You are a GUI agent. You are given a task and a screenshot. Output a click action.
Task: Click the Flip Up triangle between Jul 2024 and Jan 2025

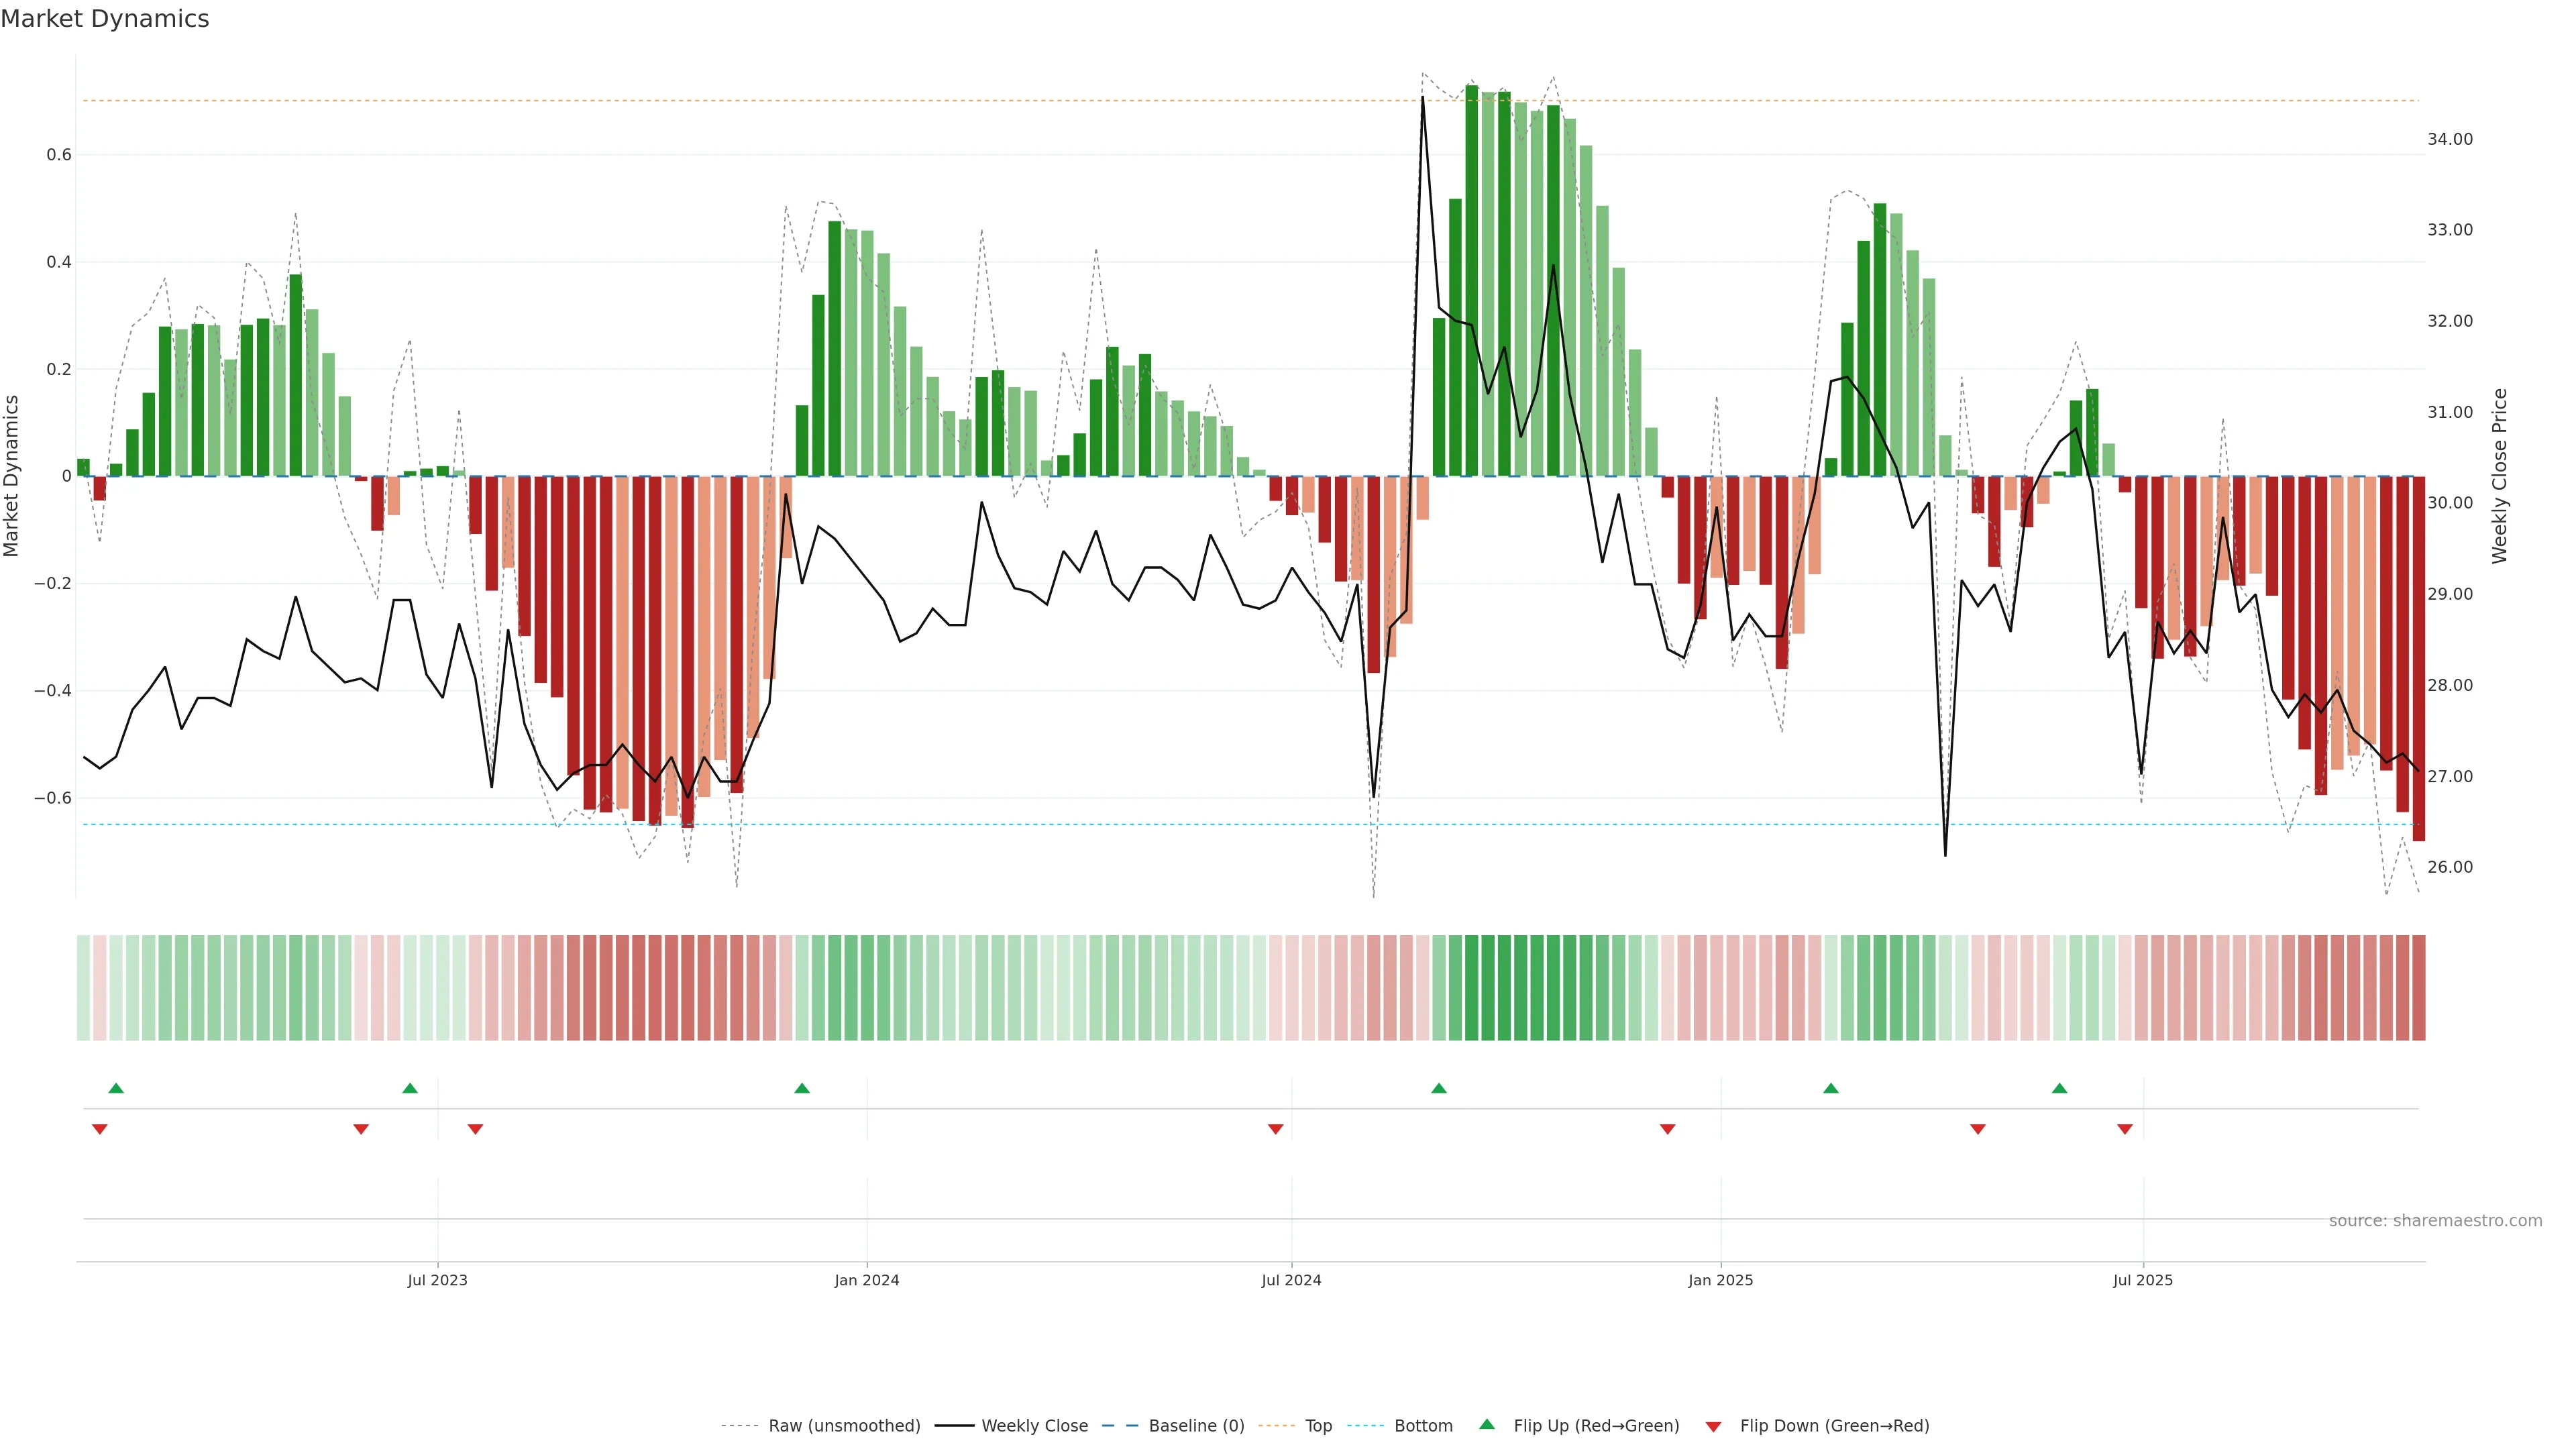pyautogui.click(x=1438, y=1088)
